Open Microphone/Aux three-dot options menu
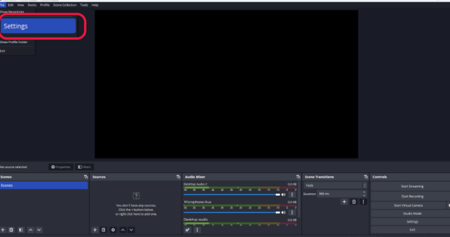The width and height of the screenshot is (450, 237). [x=292, y=212]
